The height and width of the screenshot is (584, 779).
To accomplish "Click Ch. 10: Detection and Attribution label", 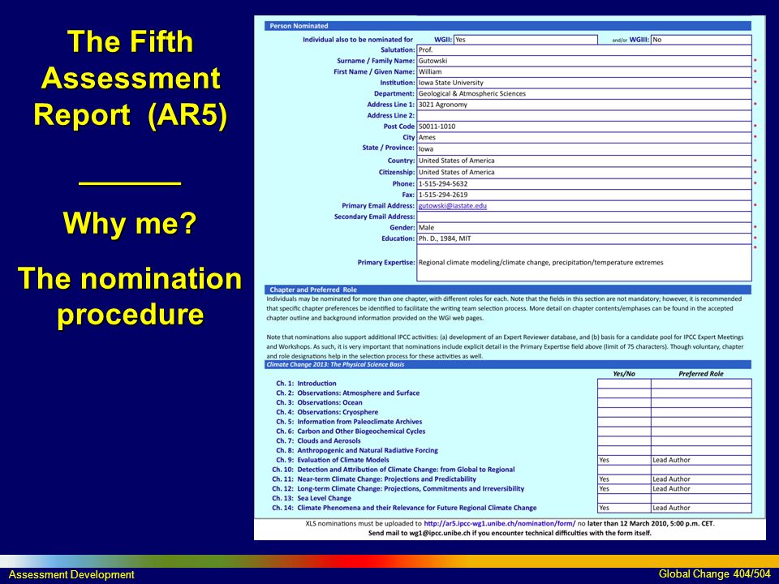I will click(x=394, y=470).
